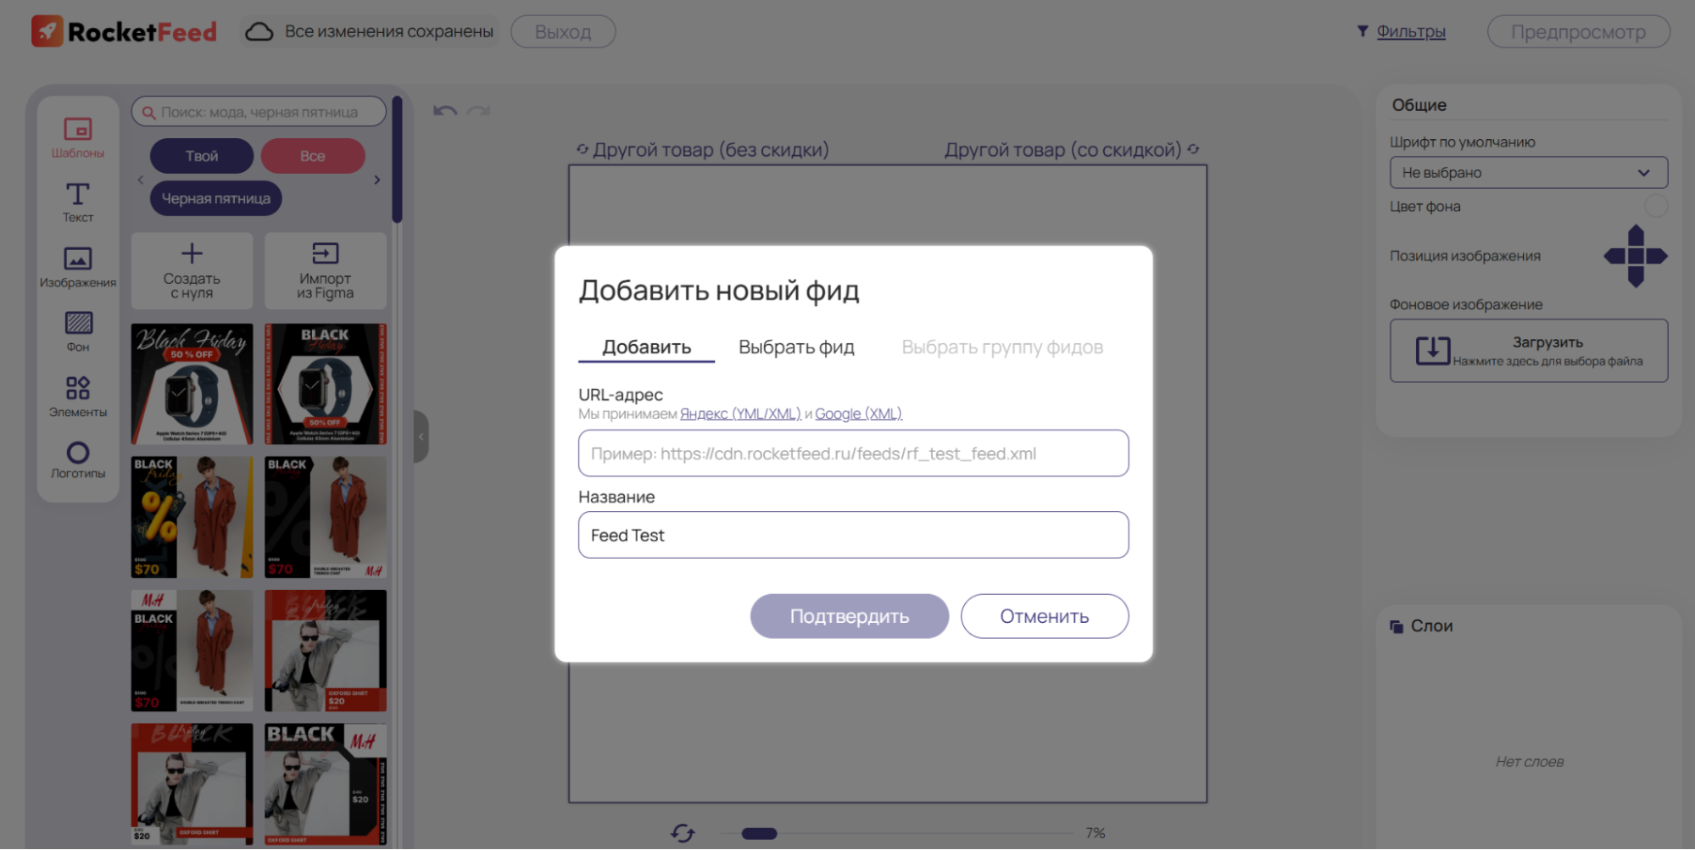1695x850 pixels.
Task: Open the Фон panel
Action: click(78, 331)
